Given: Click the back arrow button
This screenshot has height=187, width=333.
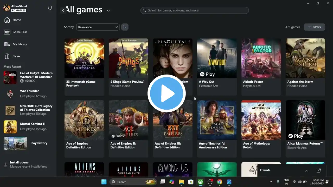Looking at the screenshot, I should coord(63,10).
